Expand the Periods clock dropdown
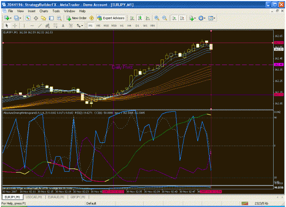The image size is (286, 207). [x=205, y=18]
